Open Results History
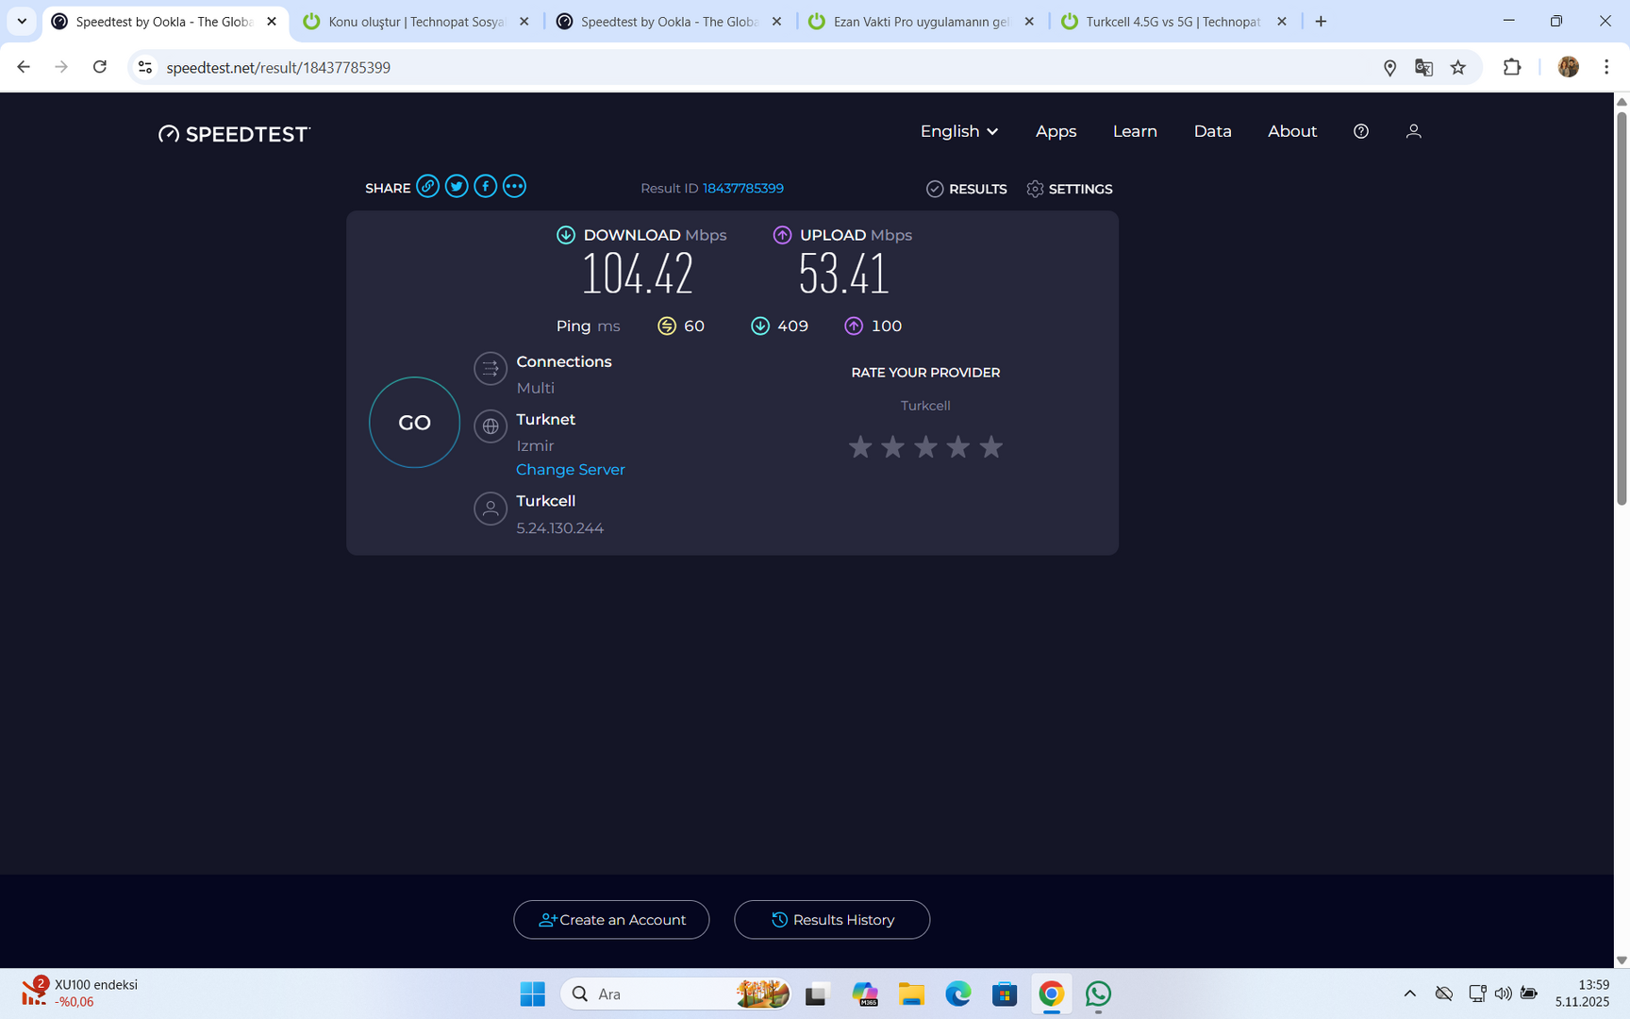This screenshot has height=1019, width=1630. click(832, 920)
